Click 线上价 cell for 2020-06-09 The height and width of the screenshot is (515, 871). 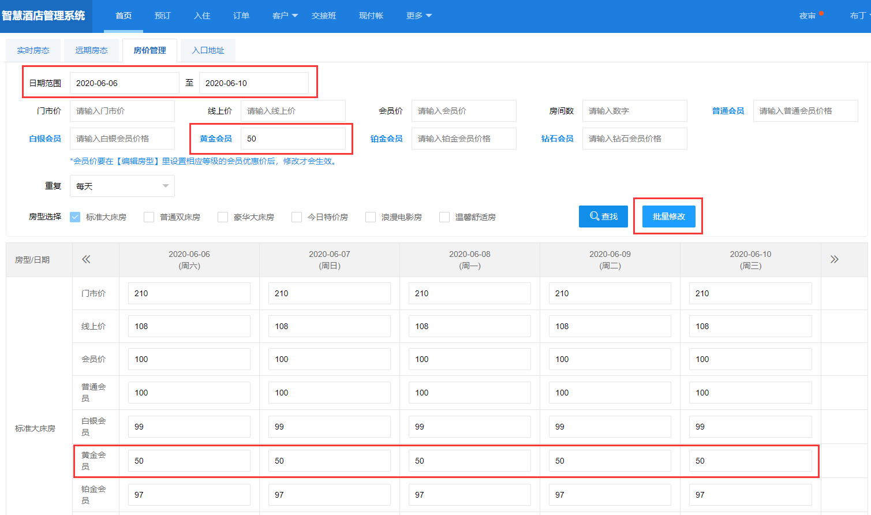click(x=610, y=326)
